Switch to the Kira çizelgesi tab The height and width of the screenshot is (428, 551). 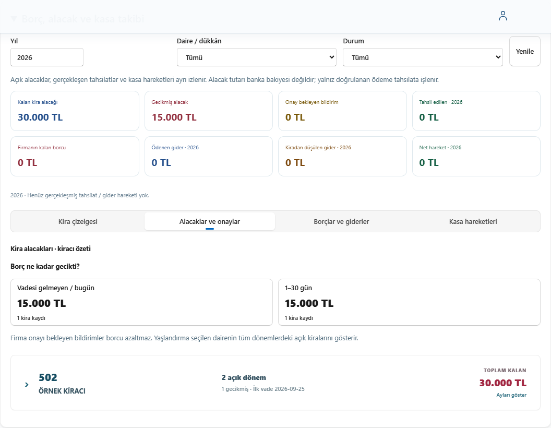tap(78, 221)
